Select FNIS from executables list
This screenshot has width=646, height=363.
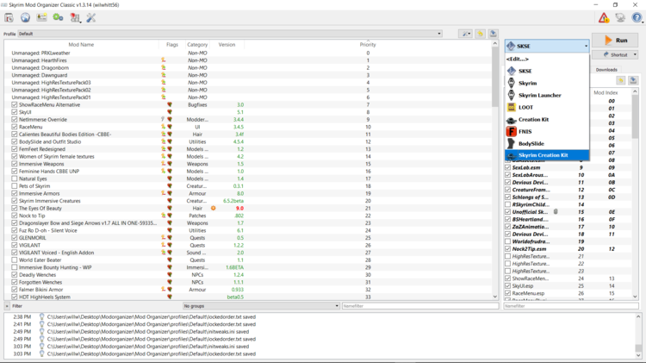point(547,132)
